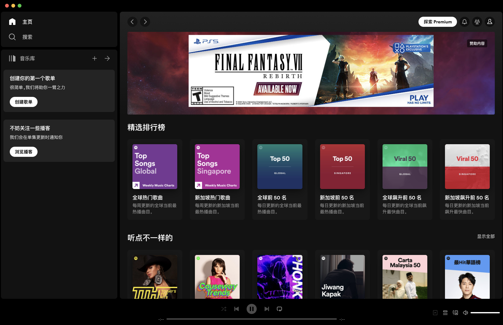Click the plus icon to create playlist
The image size is (503, 325).
[95, 58]
